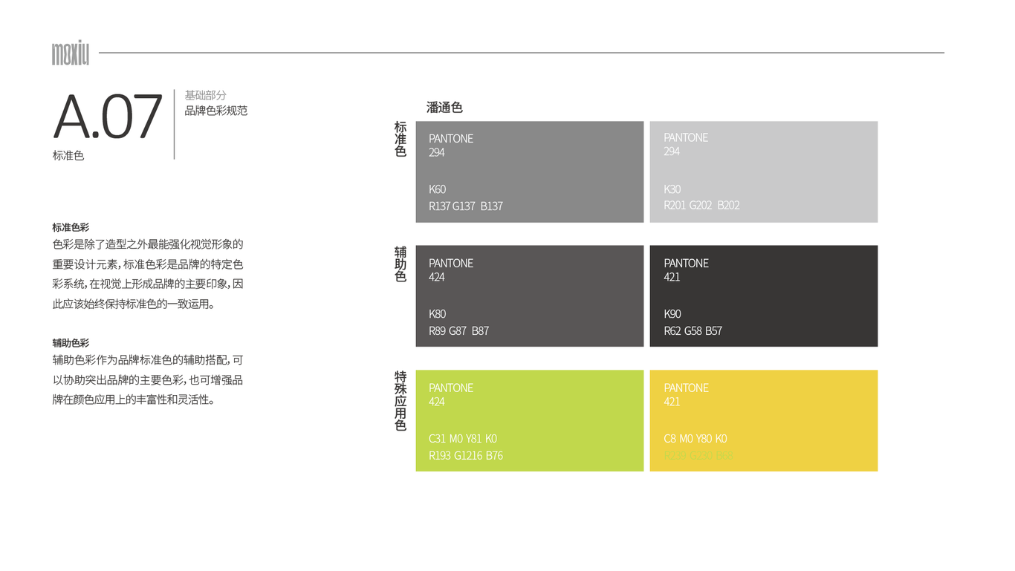Select the 基础部分 section label
1015x571 pixels.
tap(206, 95)
